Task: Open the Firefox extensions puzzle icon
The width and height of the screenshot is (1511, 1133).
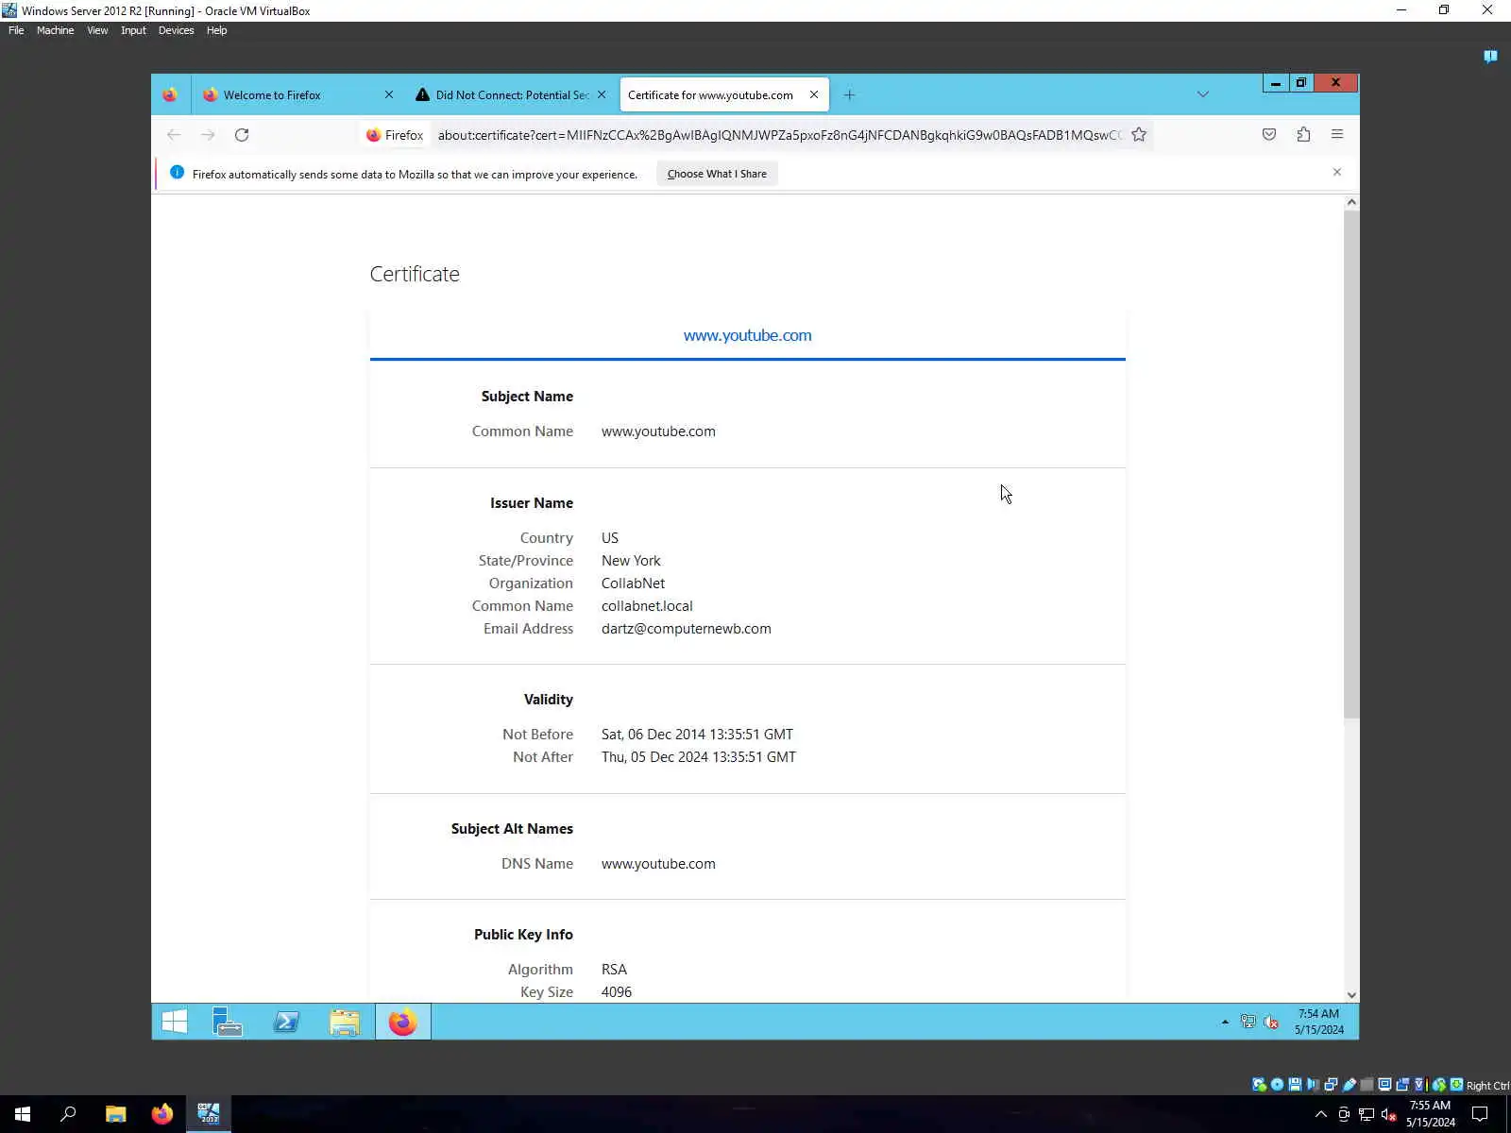Action: (x=1303, y=135)
